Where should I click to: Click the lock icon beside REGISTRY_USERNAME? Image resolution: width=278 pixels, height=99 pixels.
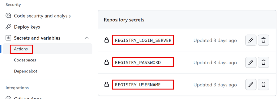pos(106,85)
